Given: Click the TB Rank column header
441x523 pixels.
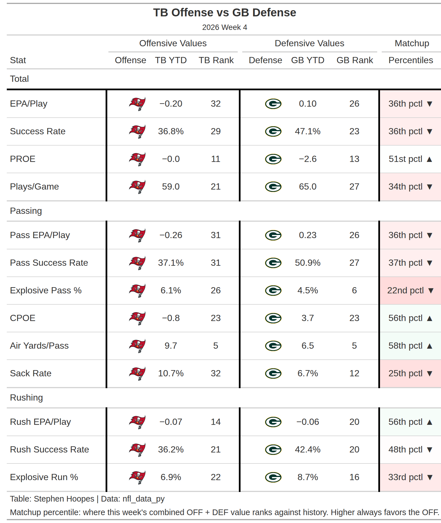Looking at the screenshot, I should 216,60.
